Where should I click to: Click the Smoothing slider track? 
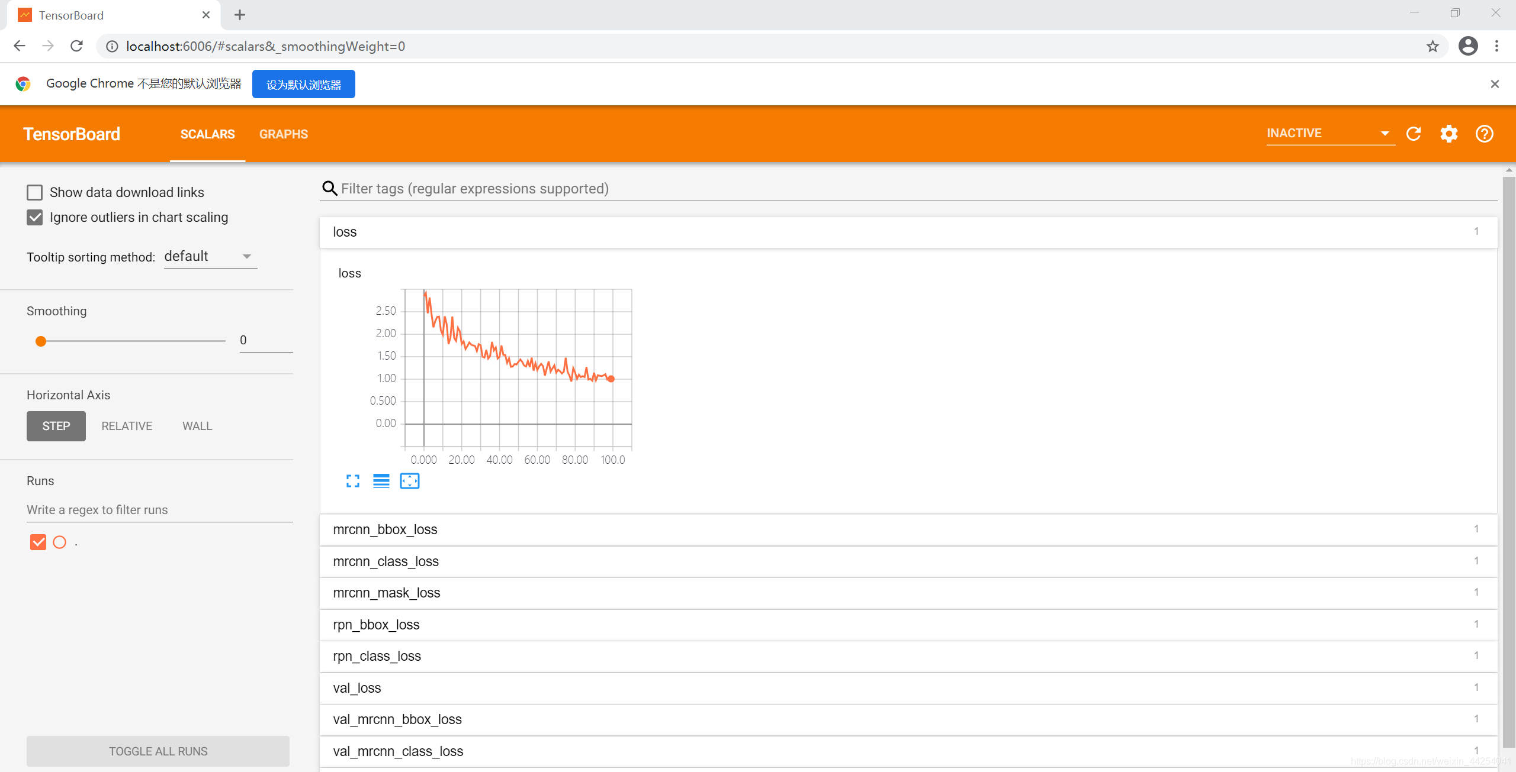(x=133, y=341)
